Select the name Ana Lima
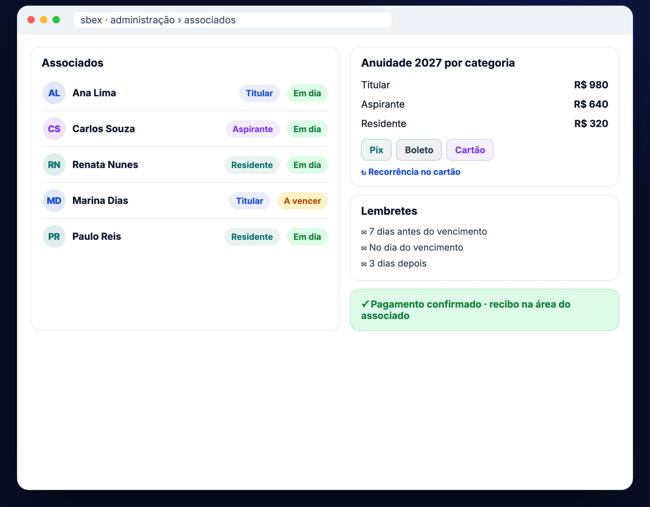The image size is (650, 507). click(x=94, y=93)
